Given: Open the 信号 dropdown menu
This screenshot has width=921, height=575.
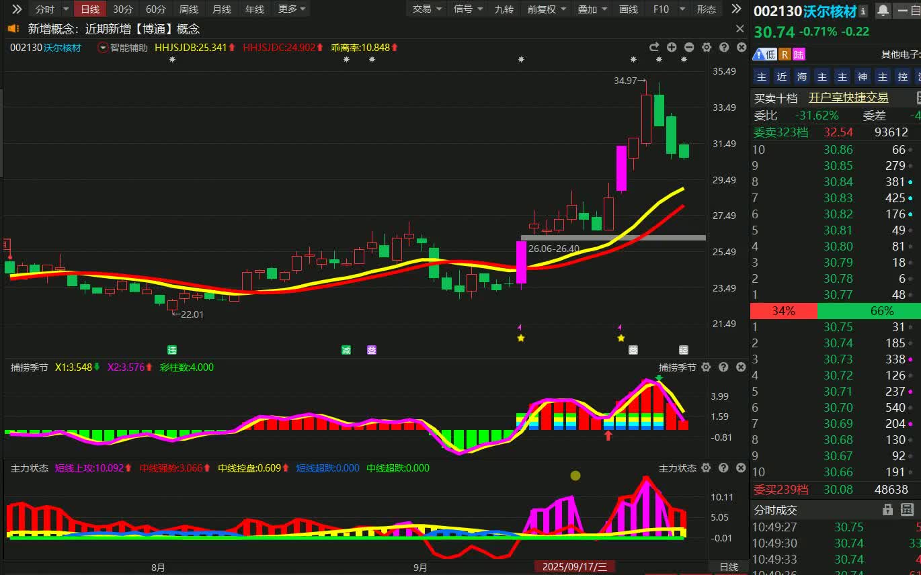Looking at the screenshot, I should click(468, 9).
